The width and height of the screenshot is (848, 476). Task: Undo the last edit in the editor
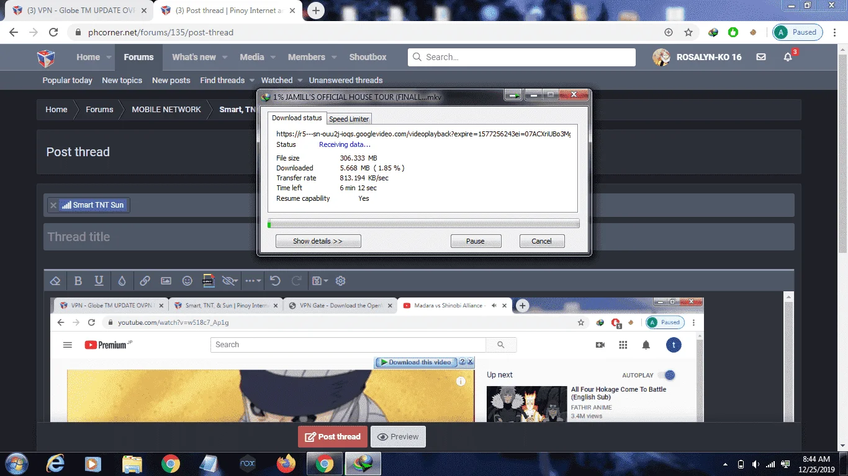tap(276, 281)
